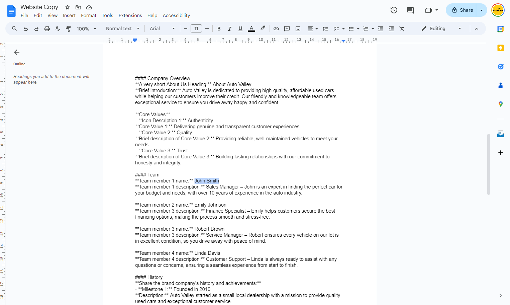Open Share options dropdown arrow
Viewport: 510px width, 305px height.
(482, 10)
